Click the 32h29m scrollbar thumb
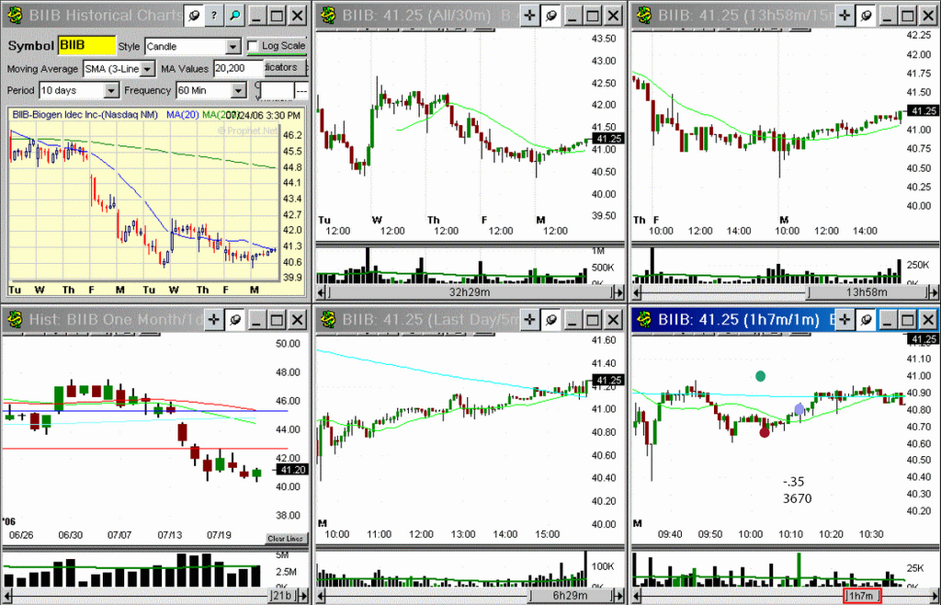 (x=470, y=293)
